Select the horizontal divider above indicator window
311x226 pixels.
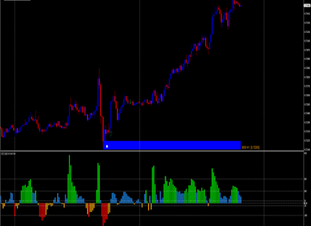click(x=152, y=151)
